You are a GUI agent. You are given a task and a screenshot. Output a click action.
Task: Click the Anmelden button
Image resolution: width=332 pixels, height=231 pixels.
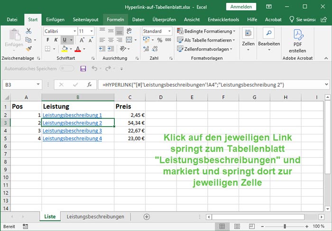241,7
